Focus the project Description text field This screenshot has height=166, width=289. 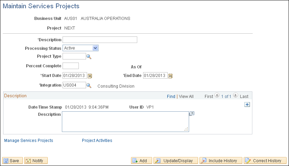[100, 40]
